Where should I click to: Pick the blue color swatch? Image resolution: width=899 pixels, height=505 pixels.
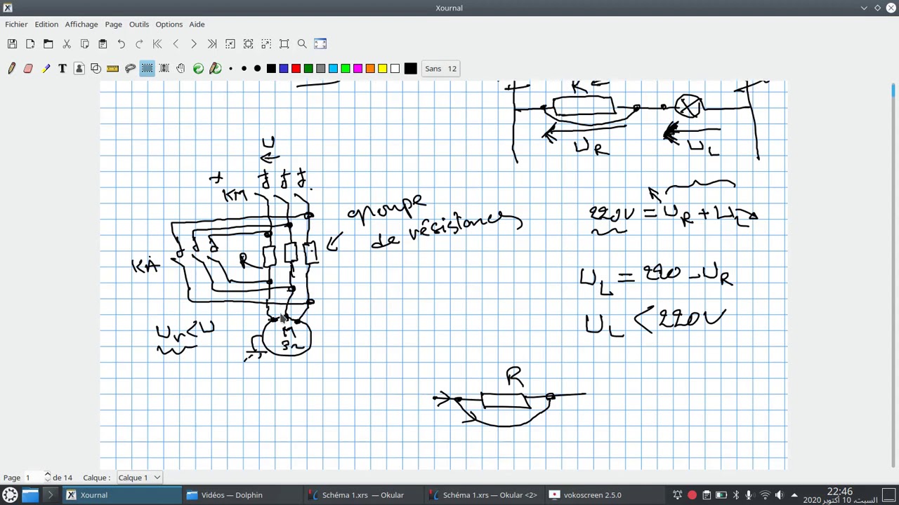coord(284,69)
